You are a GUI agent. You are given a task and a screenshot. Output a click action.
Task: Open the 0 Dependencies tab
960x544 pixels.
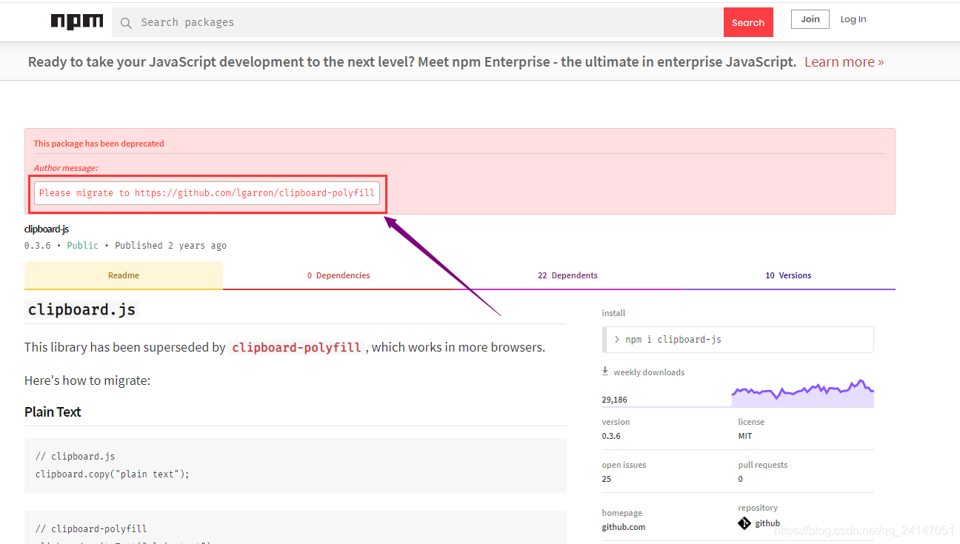(339, 275)
